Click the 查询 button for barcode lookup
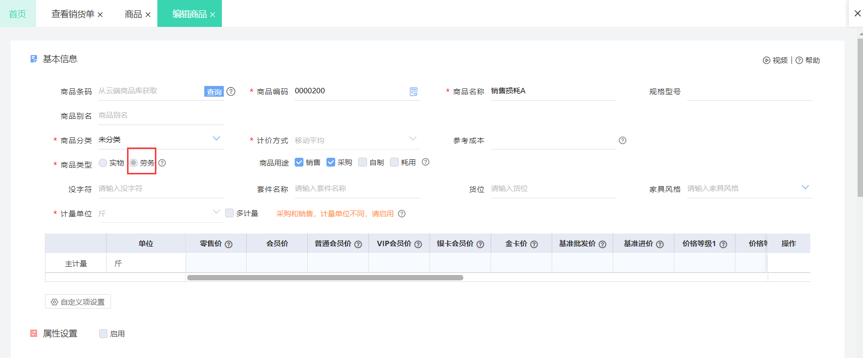Image resolution: width=863 pixels, height=358 pixels. [x=214, y=91]
